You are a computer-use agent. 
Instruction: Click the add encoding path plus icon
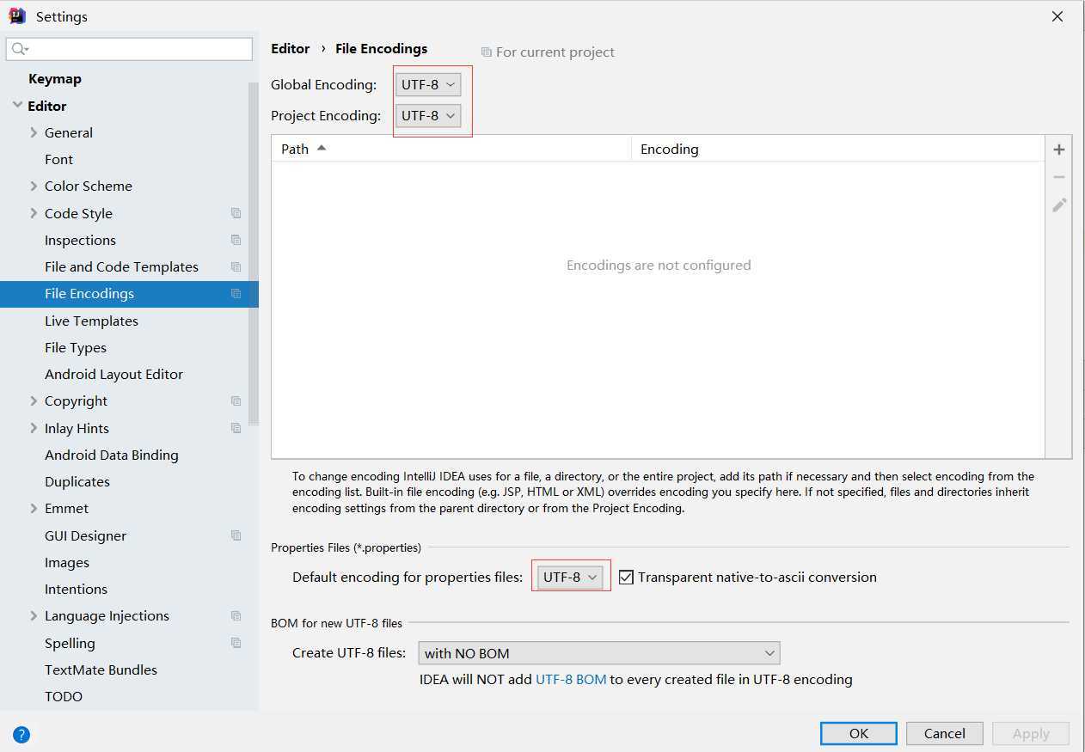tap(1059, 150)
